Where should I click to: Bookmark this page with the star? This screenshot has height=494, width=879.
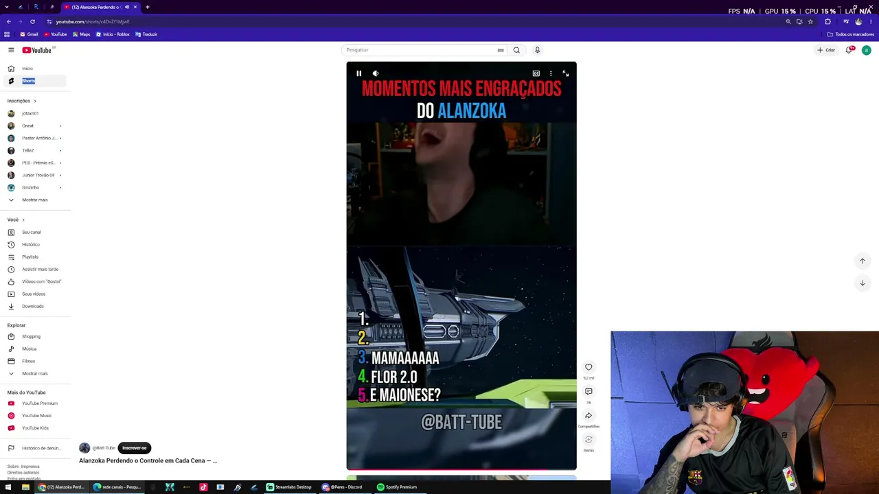point(810,22)
